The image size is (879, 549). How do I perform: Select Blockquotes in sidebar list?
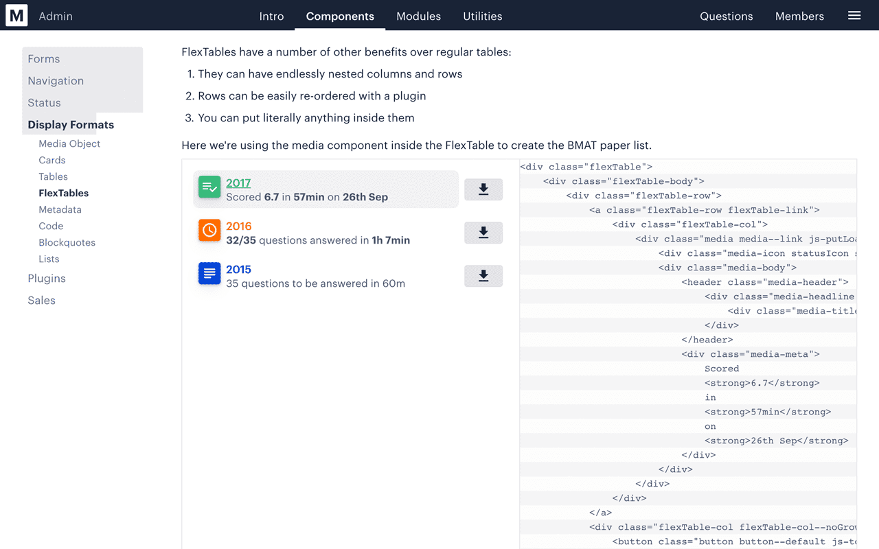(x=67, y=242)
